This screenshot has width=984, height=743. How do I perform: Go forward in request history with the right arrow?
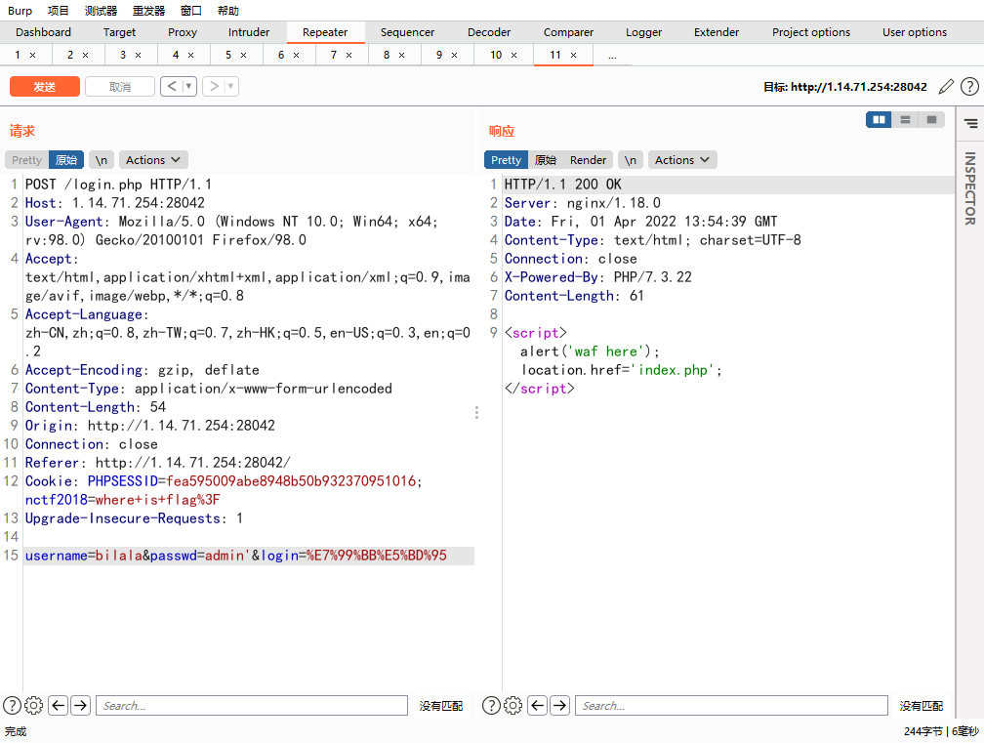point(214,86)
